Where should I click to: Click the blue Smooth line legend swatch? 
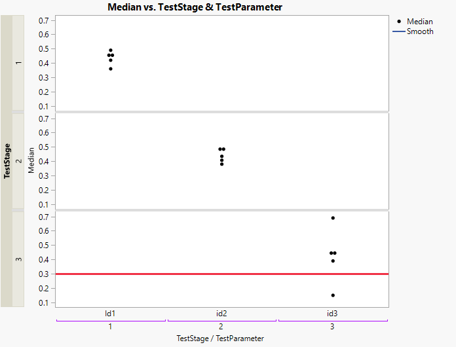pyautogui.click(x=399, y=31)
